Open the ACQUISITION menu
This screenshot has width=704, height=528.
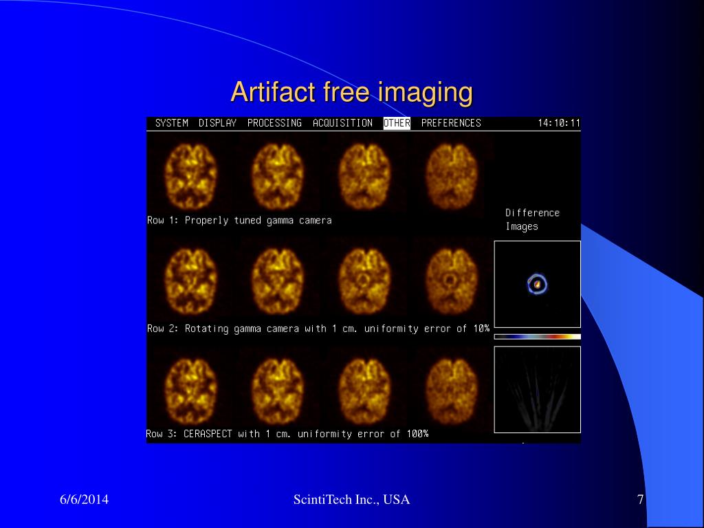point(342,123)
